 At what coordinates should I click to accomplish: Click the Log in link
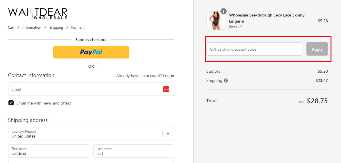coord(168,76)
